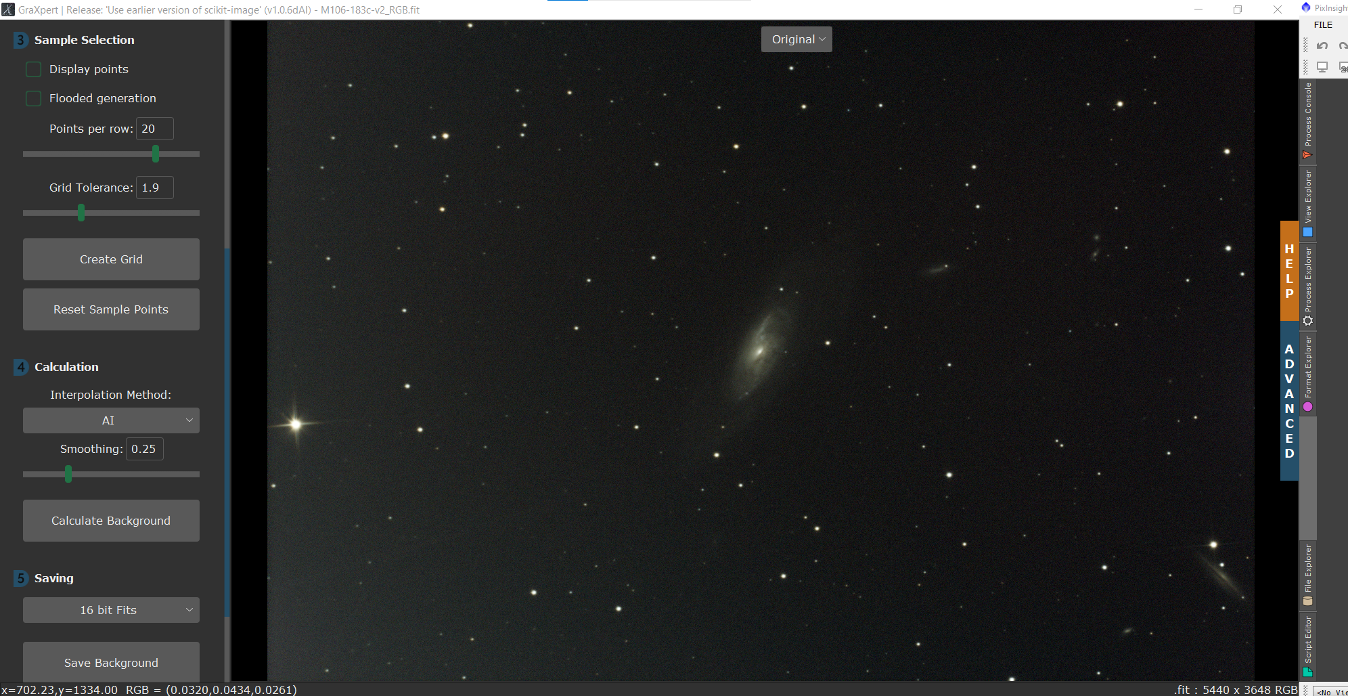Click the Points per row input field
Viewport: 1348px width, 696px height.
pyautogui.click(x=155, y=129)
